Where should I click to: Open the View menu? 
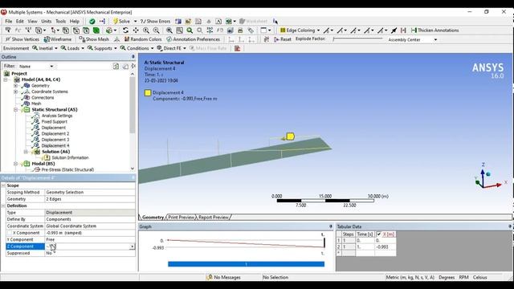click(x=32, y=22)
